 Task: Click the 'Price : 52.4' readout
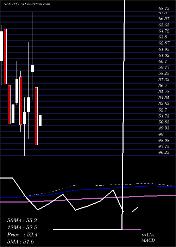pyautogui.click(x=22, y=235)
